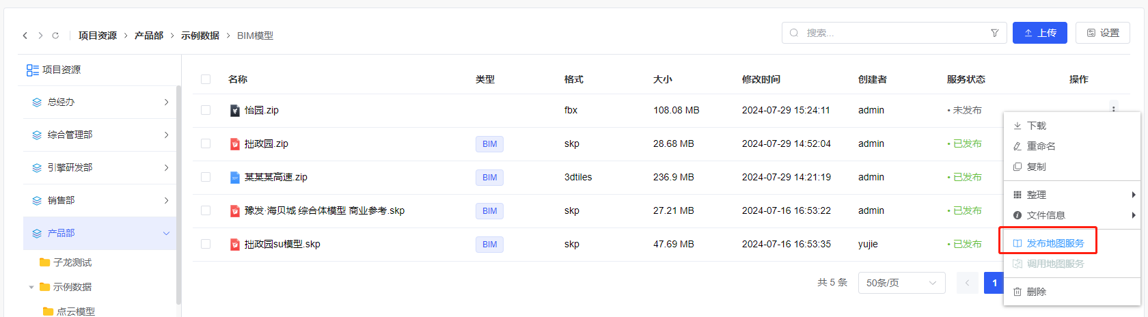Open the 子龙测试 folder
1148x317 pixels.
coord(72,262)
